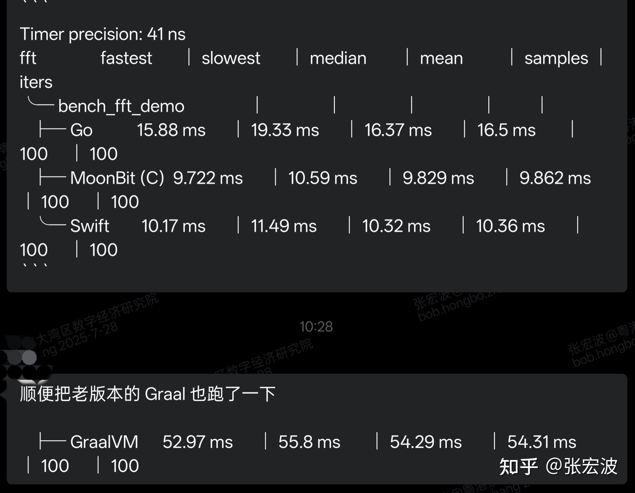Click the iters column label

36,82
